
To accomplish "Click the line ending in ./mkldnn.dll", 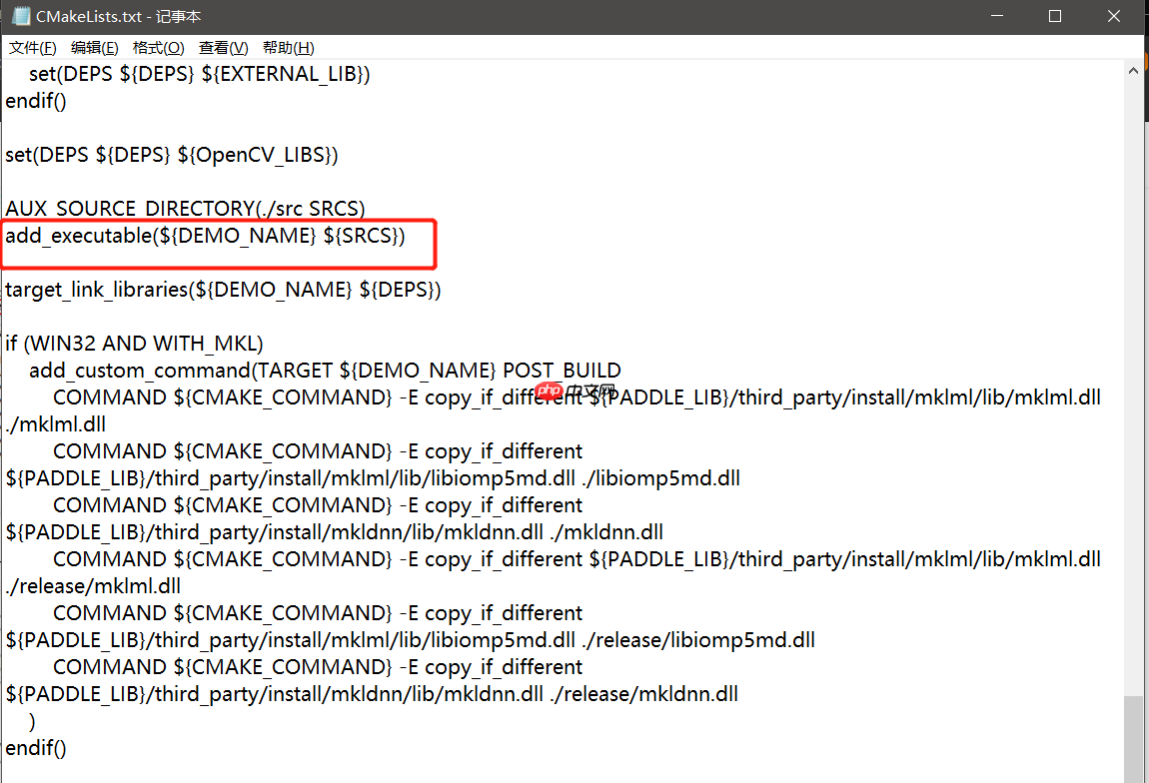I will click(x=334, y=532).
